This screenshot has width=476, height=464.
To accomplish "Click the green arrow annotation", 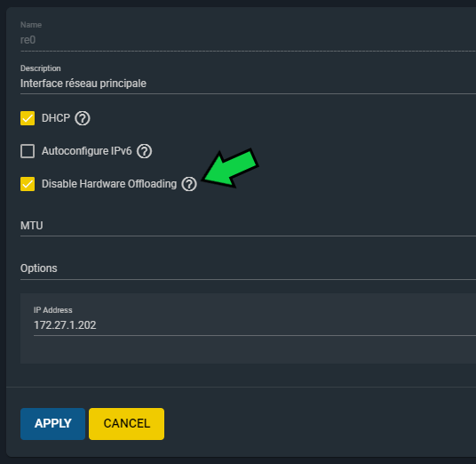I will pyautogui.click(x=231, y=168).
